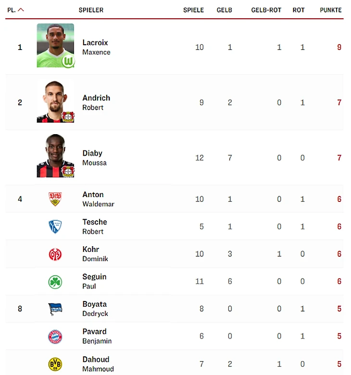Open Maxence Lacroix player photo
Viewport: 351px width, 375px height.
pyautogui.click(x=55, y=46)
